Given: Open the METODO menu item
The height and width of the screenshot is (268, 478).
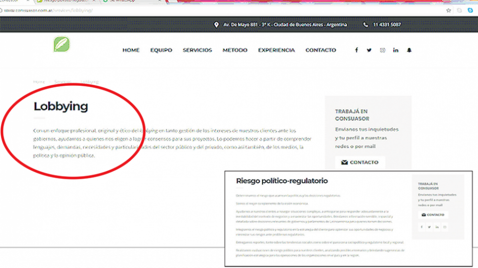Looking at the screenshot, I should (x=235, y=50).
